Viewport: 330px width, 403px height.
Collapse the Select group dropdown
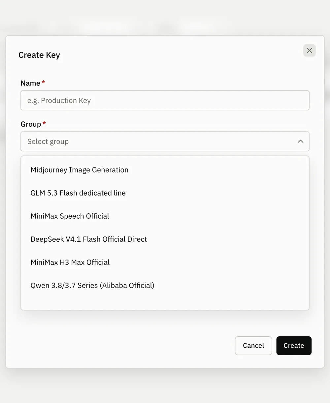pos(165,141)
